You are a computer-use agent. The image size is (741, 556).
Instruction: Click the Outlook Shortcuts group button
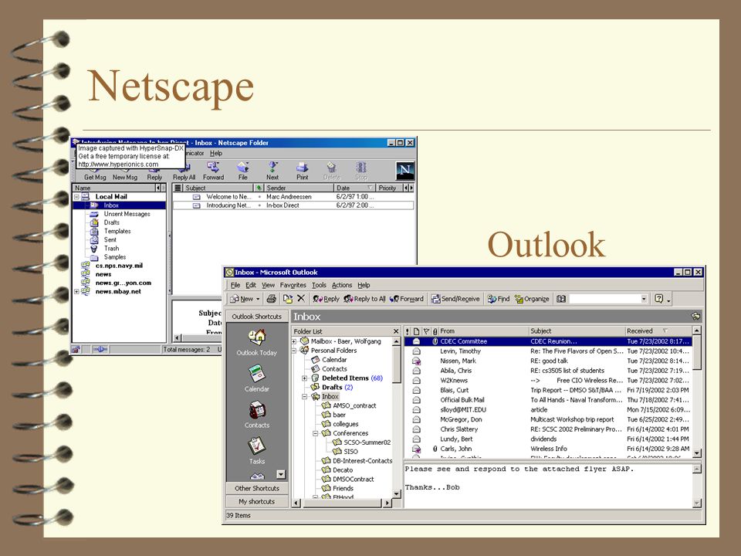[256, 317]
